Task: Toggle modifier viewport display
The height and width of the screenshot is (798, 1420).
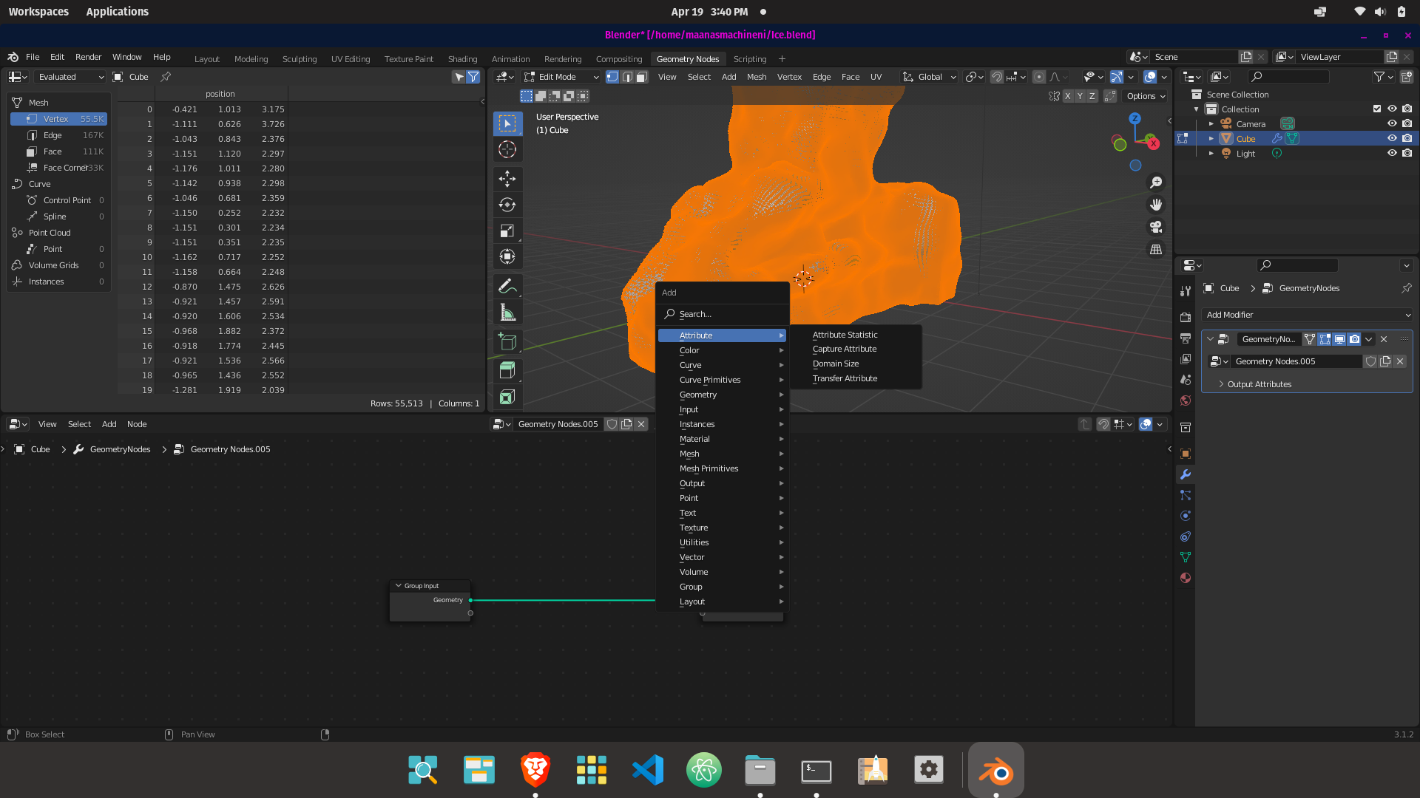Action: coord(1339,339)
